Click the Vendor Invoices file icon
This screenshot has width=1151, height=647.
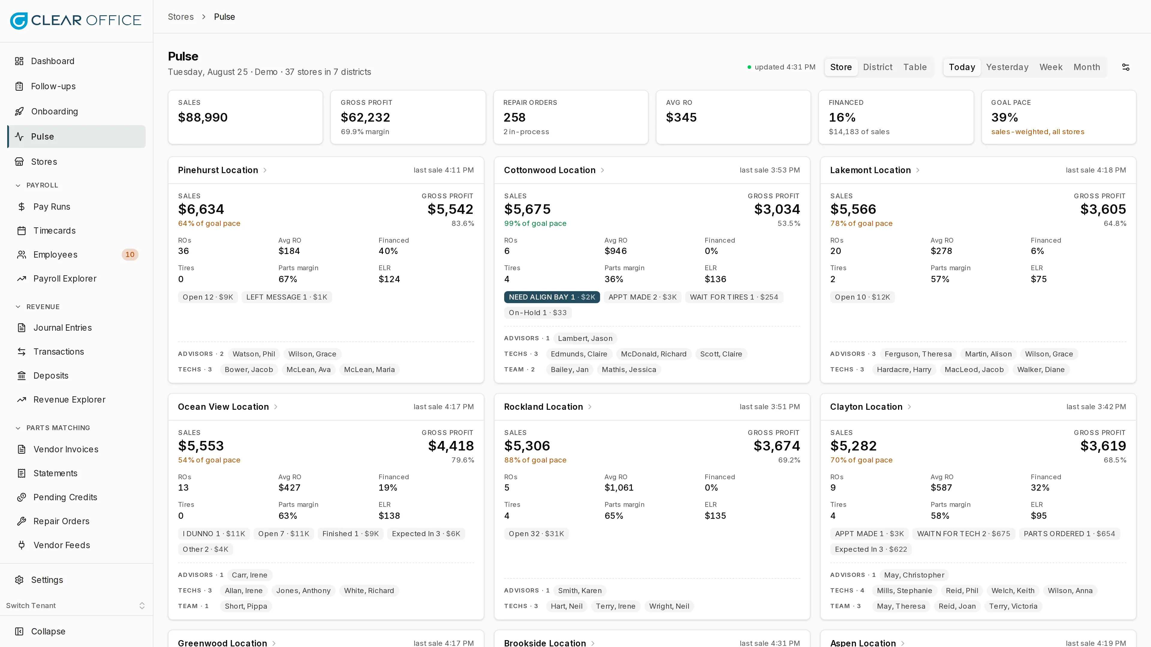[x=22, y=449]
